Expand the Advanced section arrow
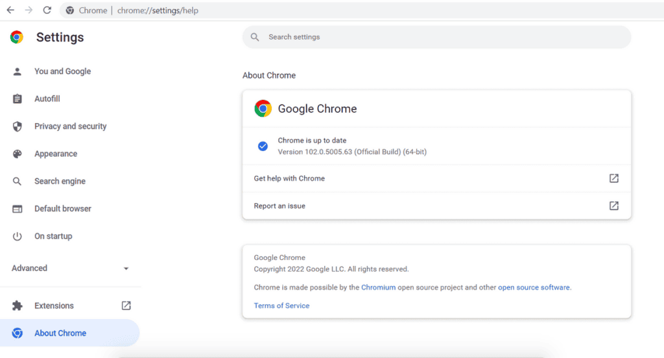664x358 pixels. 126,268
